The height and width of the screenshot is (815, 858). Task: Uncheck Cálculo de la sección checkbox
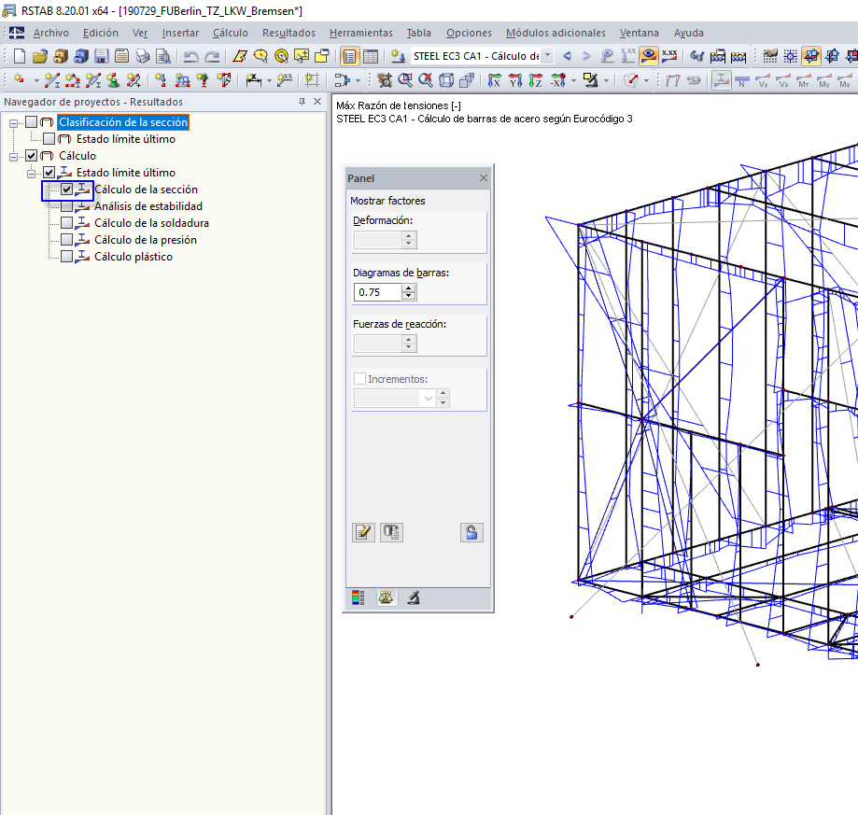(x=67, y=190)
